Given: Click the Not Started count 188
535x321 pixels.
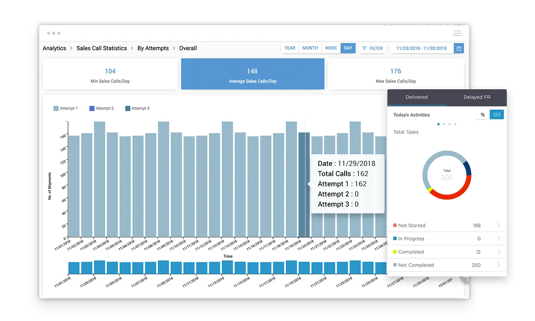Looking at the screenshot, I should pos(477,225).
